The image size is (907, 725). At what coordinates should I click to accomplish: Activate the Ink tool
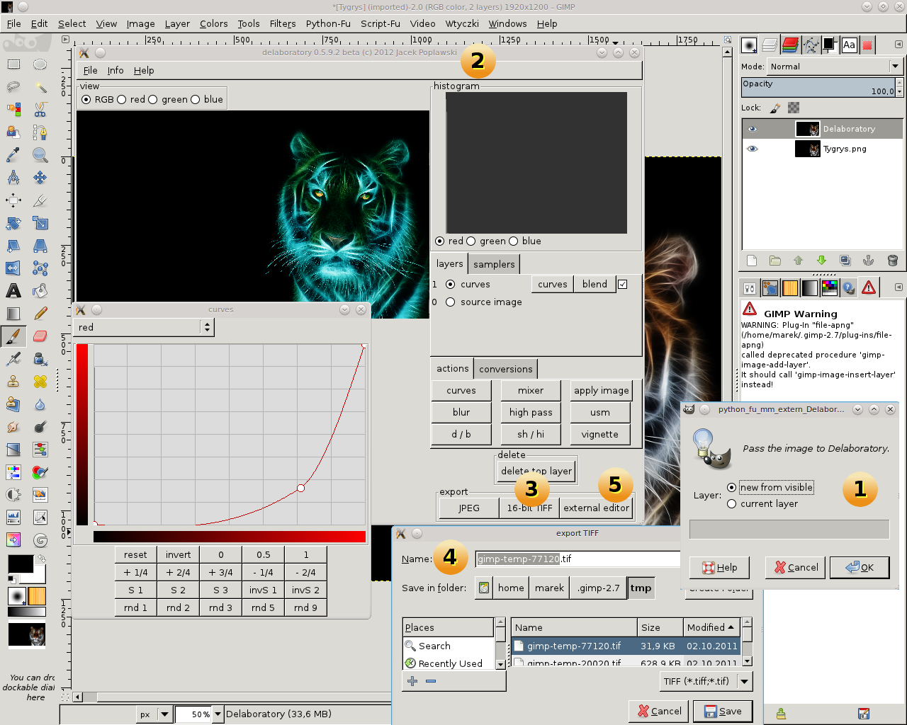point(40,359)
